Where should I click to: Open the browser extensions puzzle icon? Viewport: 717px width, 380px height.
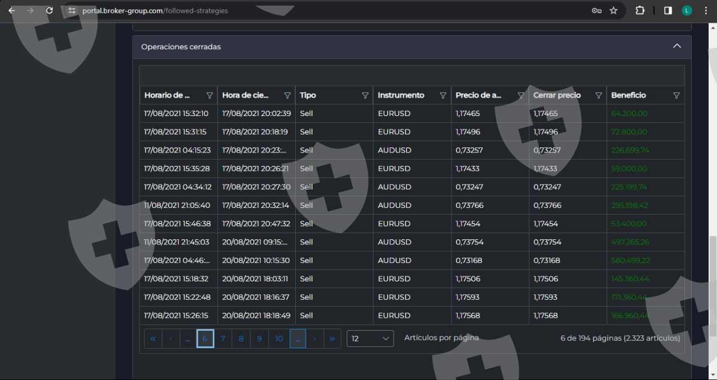pos(640,11)
